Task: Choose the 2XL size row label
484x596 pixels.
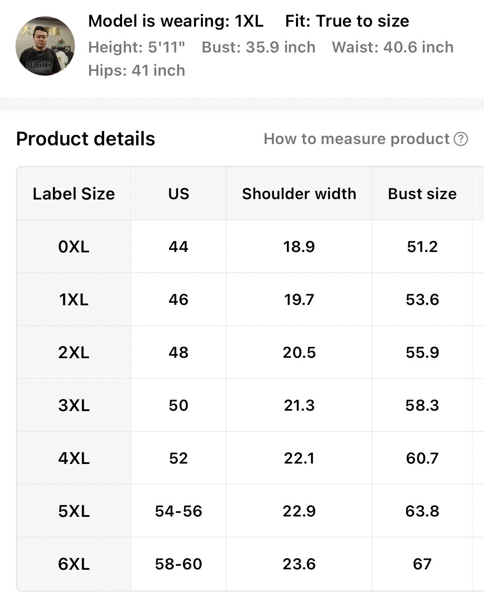Action: [x=74, y=353]
